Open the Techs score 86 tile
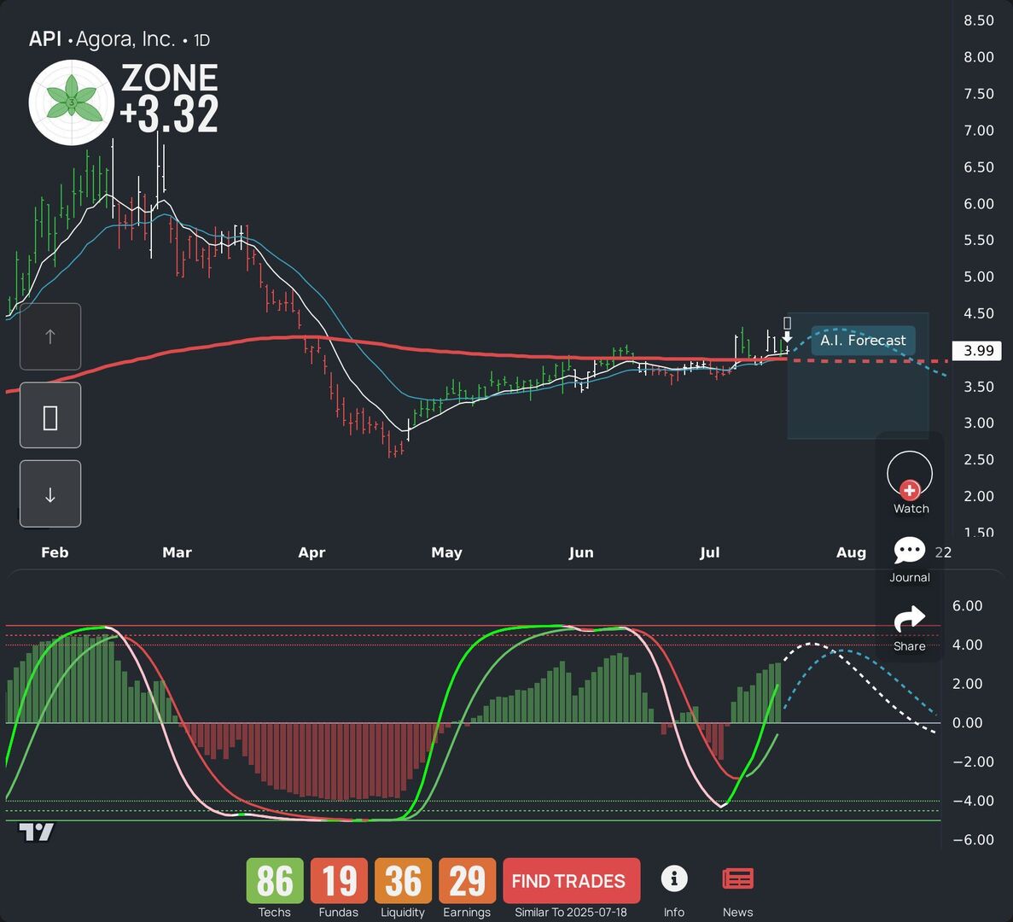The image size is (1013, 922). (275, 881)
